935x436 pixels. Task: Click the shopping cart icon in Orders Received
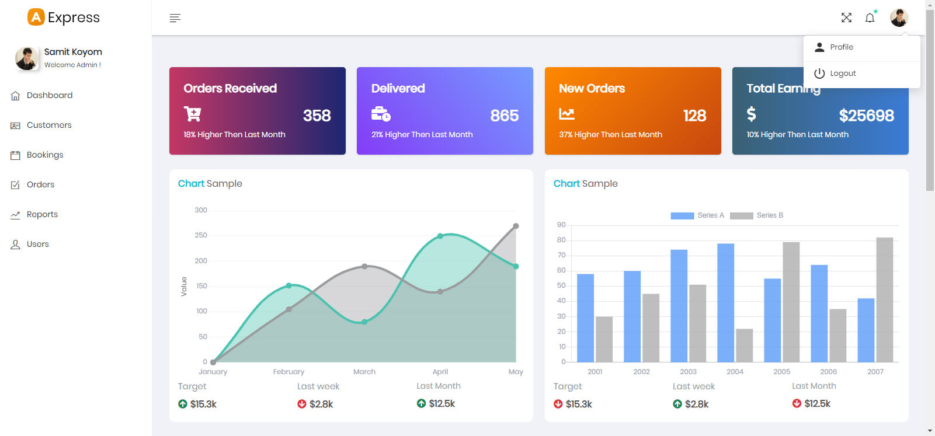tap(192, 114)
